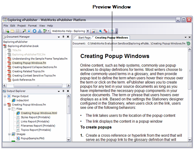
Task: Close the Output Explorer panel
Action: [x=68, y=91]
